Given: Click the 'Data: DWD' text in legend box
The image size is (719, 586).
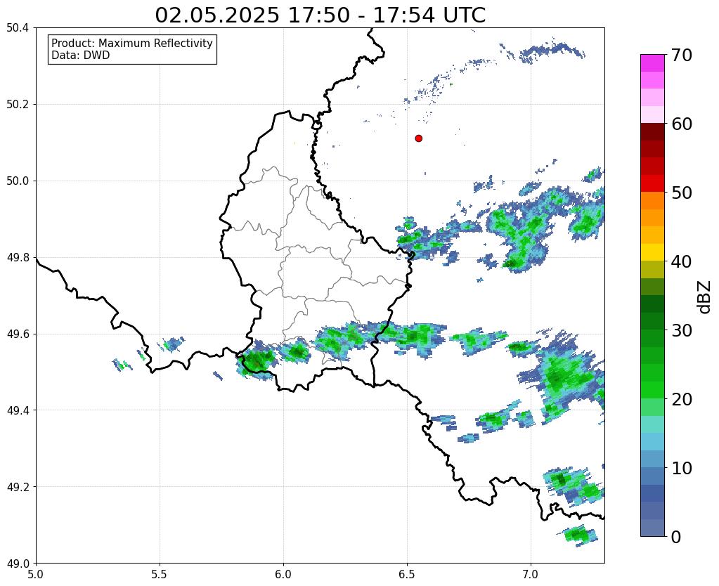Looking at the screenshot, I should 81,56.
